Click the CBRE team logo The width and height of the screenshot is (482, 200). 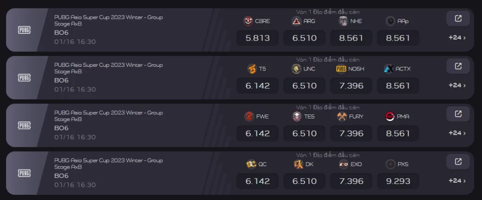(x=248, y=21)
